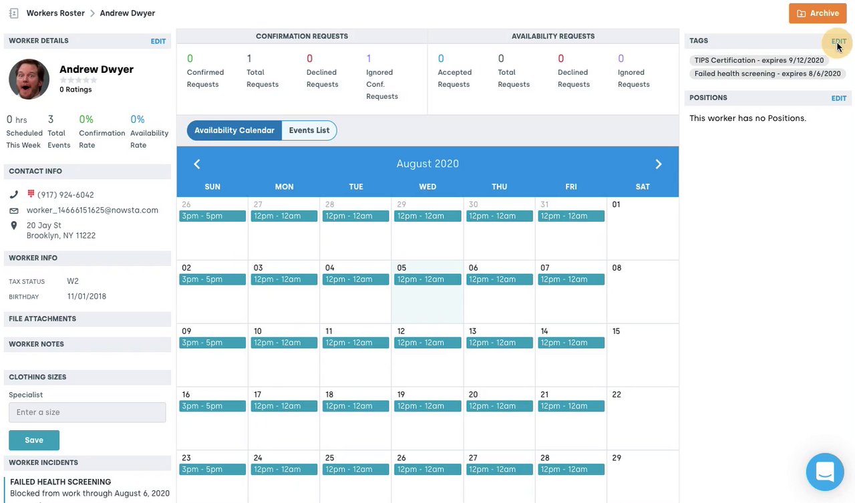Edit the worker's tags
Viewport: 855px width, 503px height.
(838, 41)
